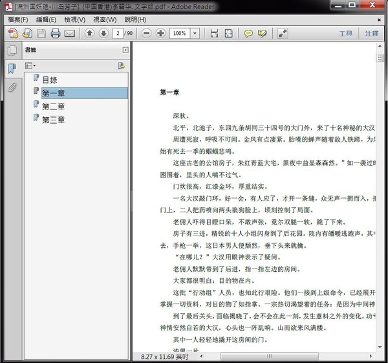Go to next page with down arrow
This screenshot has height=363, width=388.
click(103, 34)
